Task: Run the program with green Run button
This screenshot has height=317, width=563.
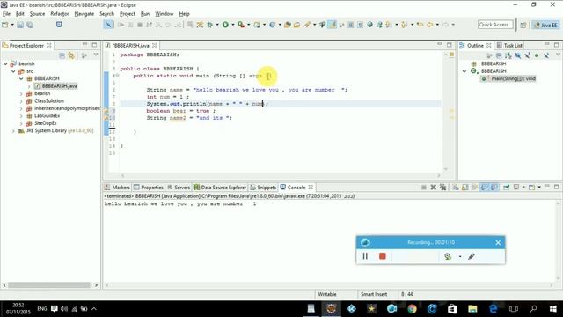Action: (225, 25)
